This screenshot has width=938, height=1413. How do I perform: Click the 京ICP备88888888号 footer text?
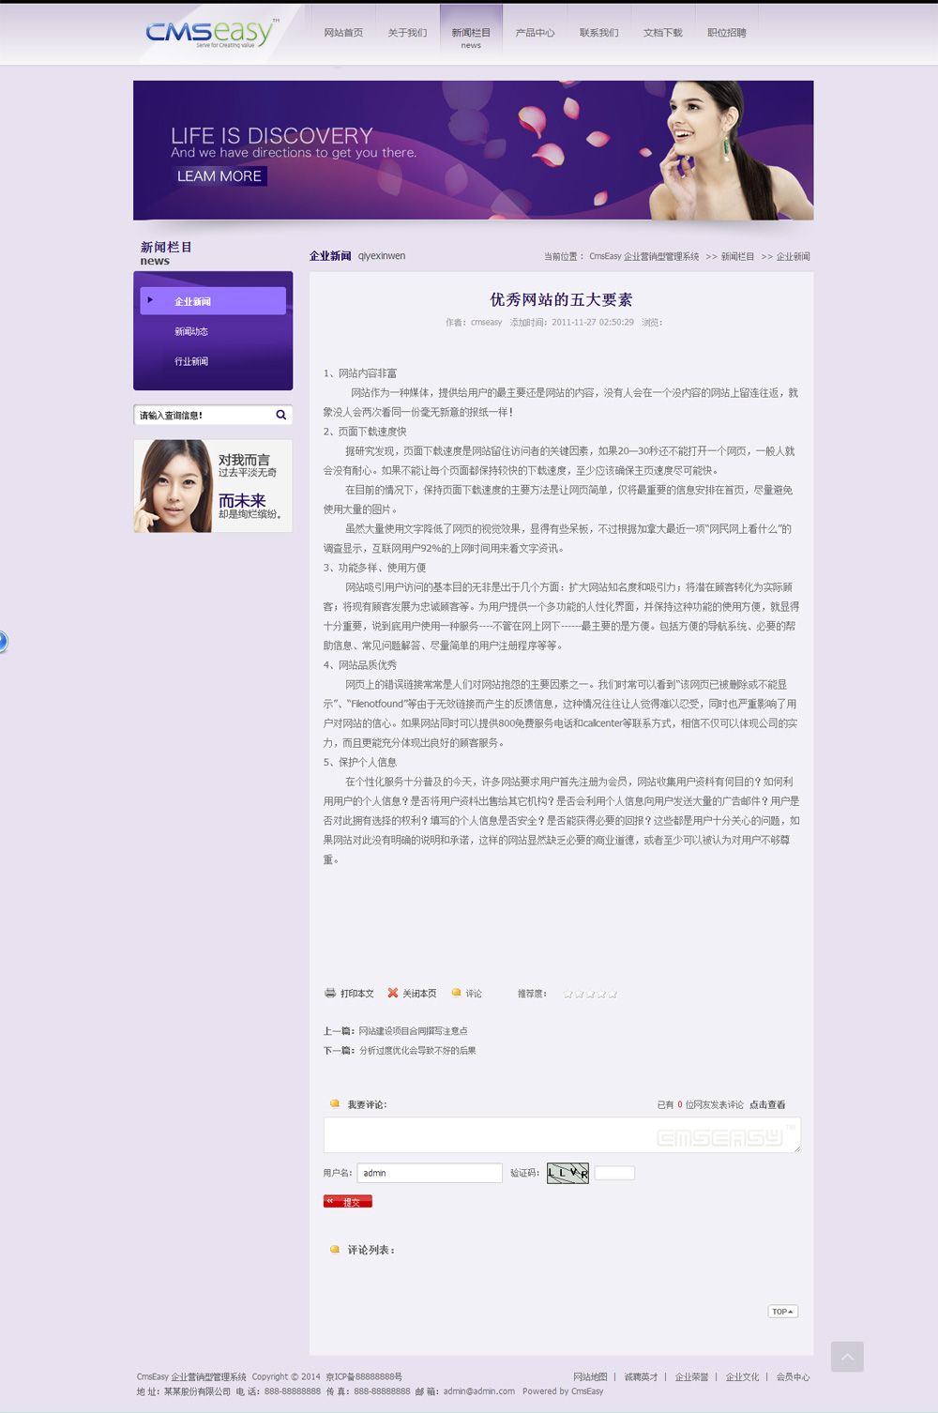pos(364,1377)
